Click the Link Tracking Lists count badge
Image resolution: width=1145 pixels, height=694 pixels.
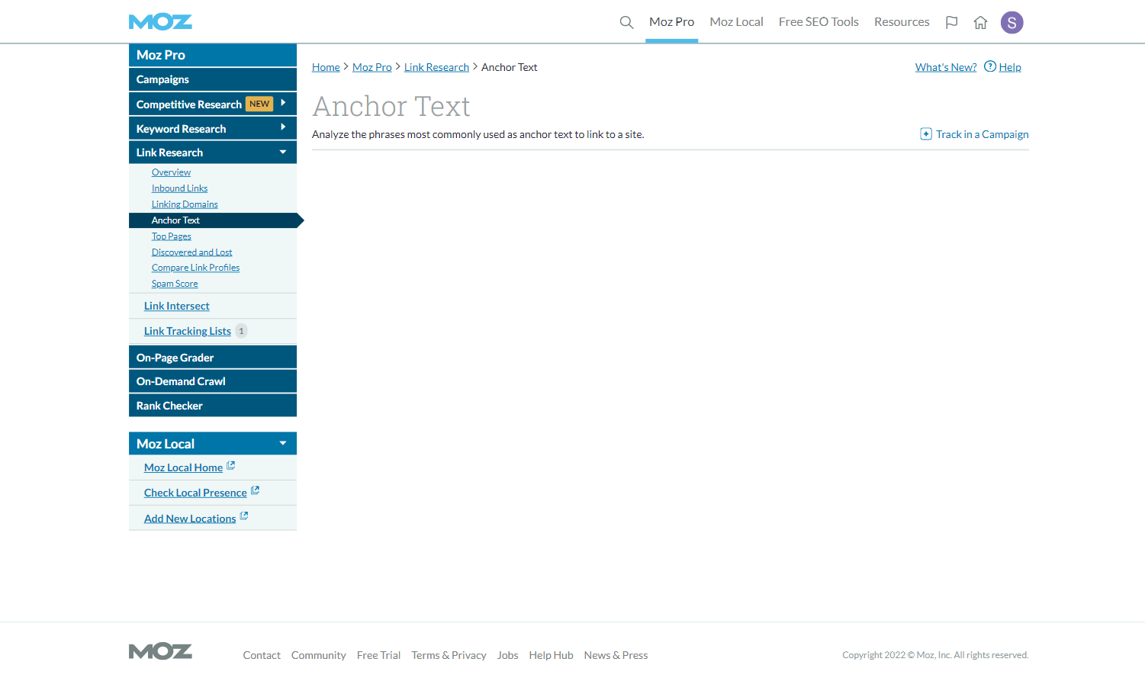point(241,331)
